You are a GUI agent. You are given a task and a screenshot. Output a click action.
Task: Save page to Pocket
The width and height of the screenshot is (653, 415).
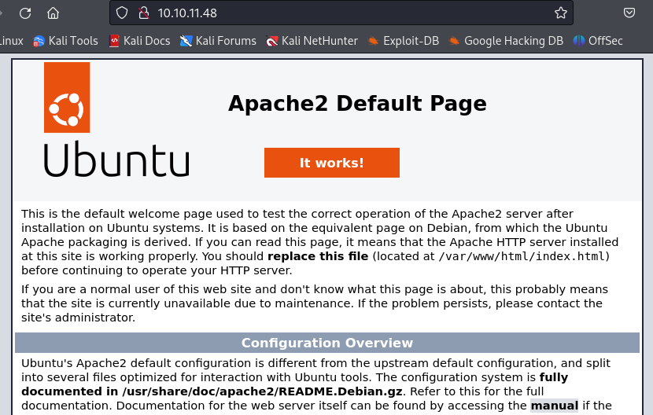(629, 13)
